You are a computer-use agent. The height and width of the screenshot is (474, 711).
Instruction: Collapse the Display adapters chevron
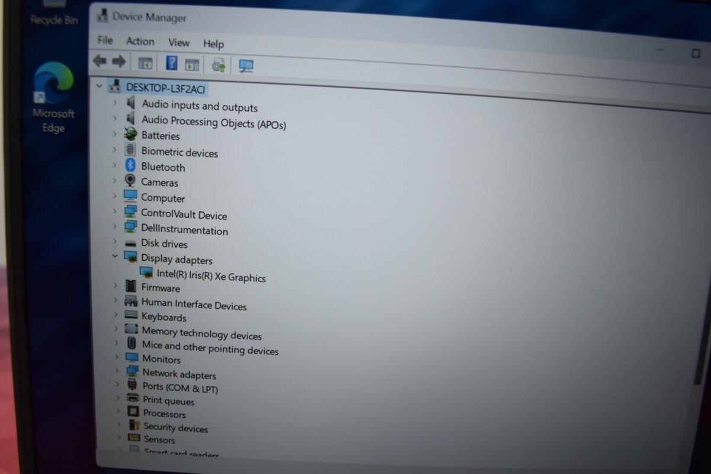[x=114, y=257]
